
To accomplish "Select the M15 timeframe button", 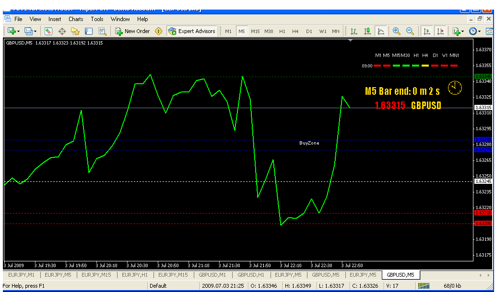I will (255, 31).
